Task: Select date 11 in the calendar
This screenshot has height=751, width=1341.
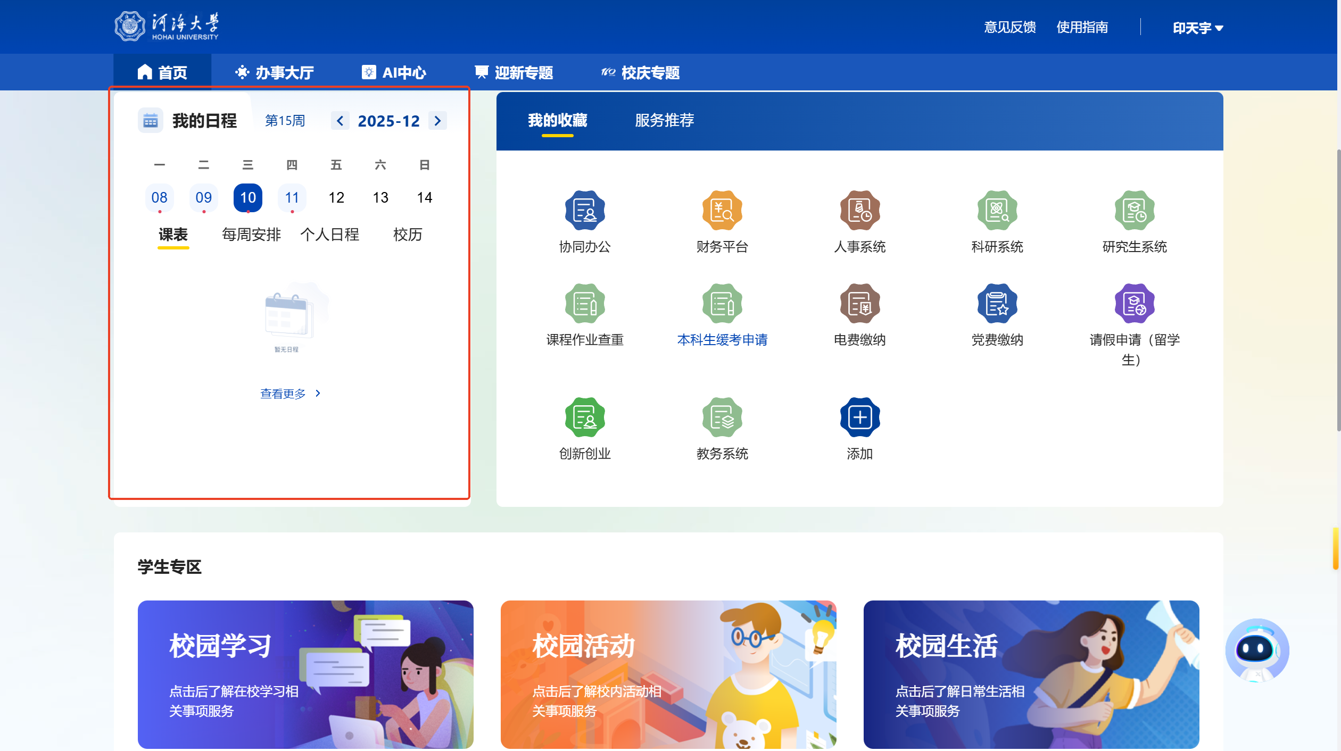Action: 292,198
